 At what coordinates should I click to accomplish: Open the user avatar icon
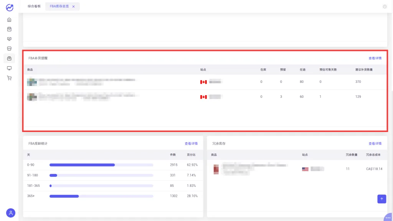10,213
